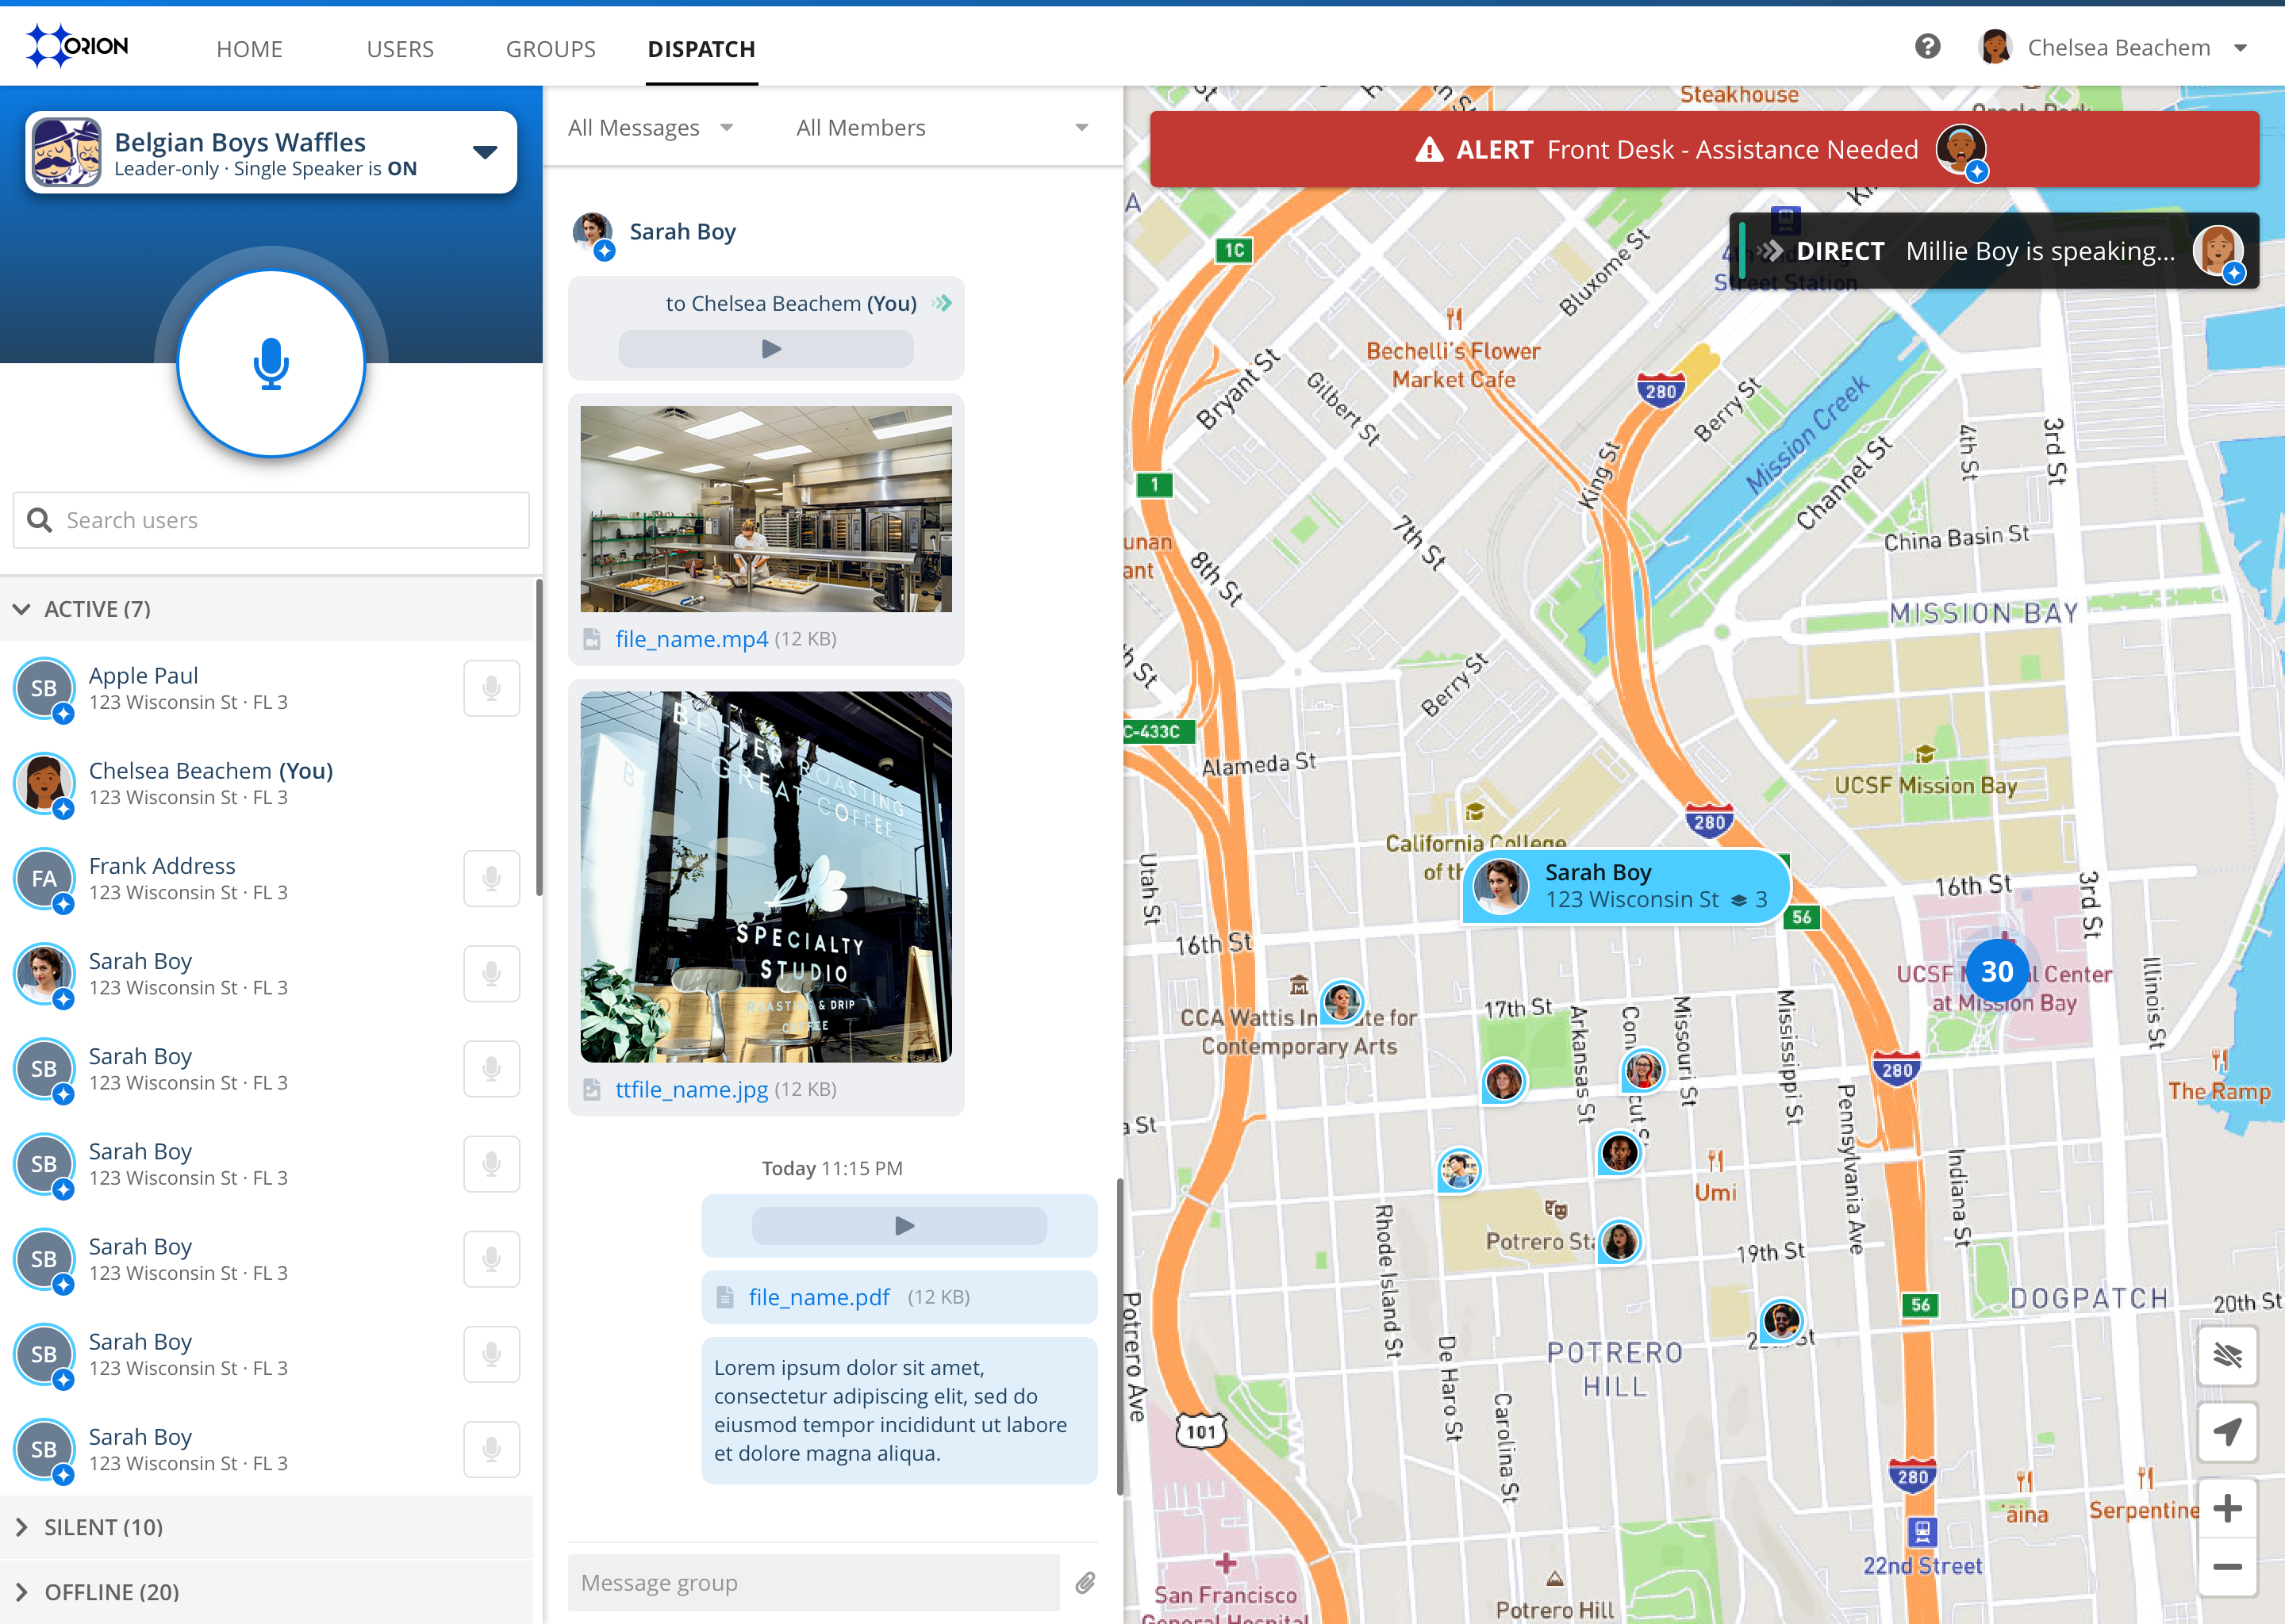Click the Search users field
Viewport: 2285px width, 1624px height.
(x=271, y=520)
